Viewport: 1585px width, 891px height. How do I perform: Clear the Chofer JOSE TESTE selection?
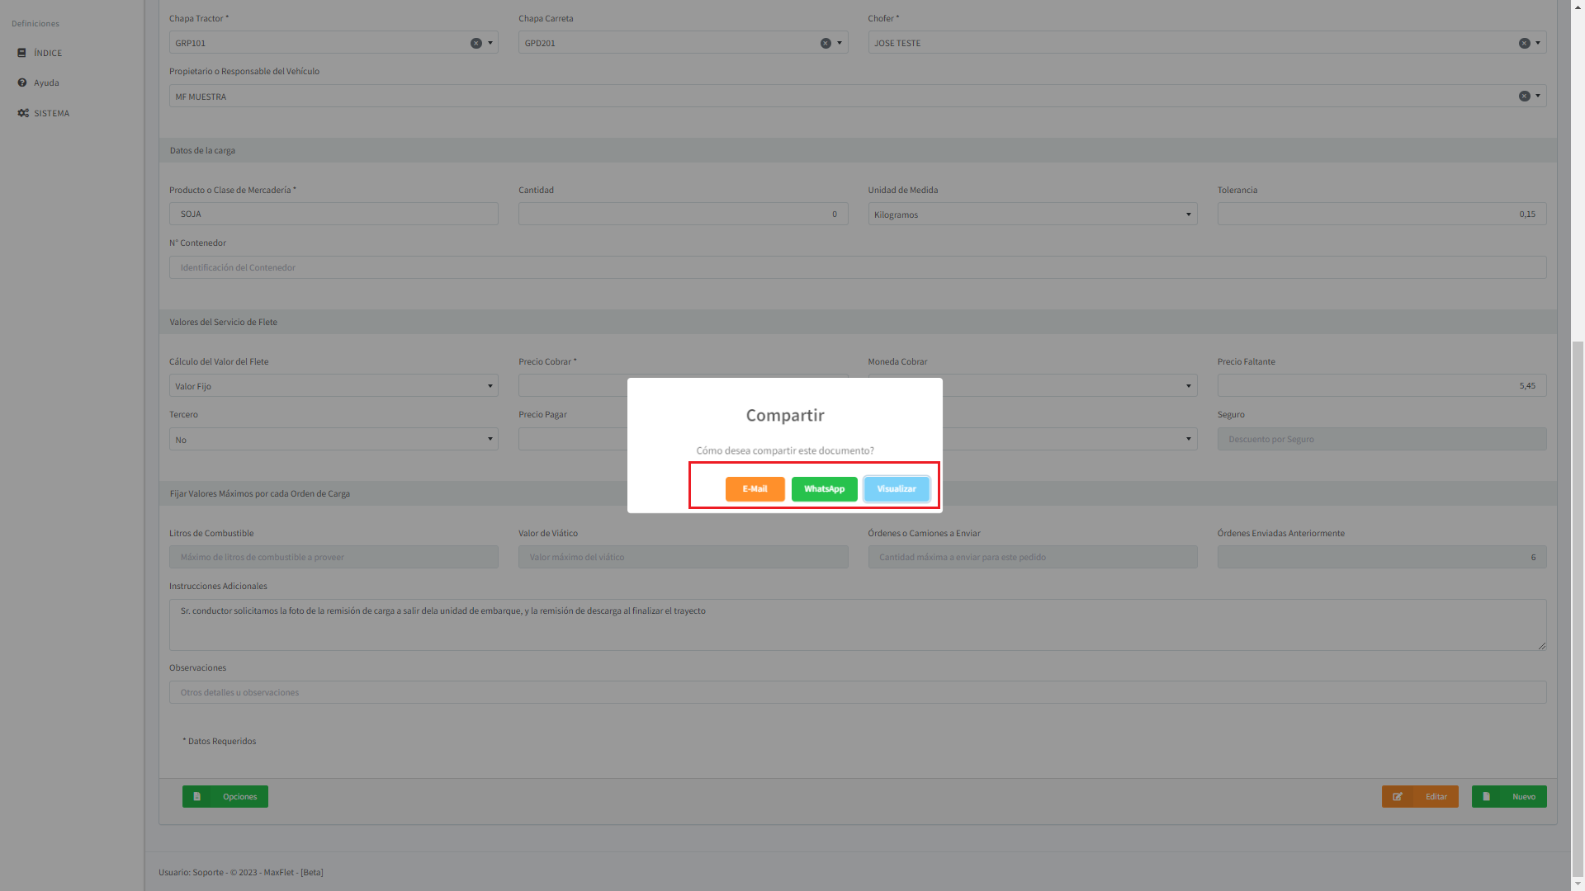1524,43
